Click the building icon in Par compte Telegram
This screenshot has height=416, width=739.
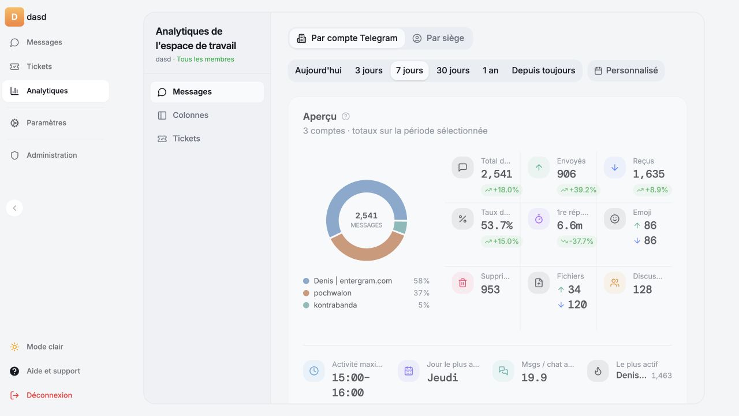tap(301, 38)
